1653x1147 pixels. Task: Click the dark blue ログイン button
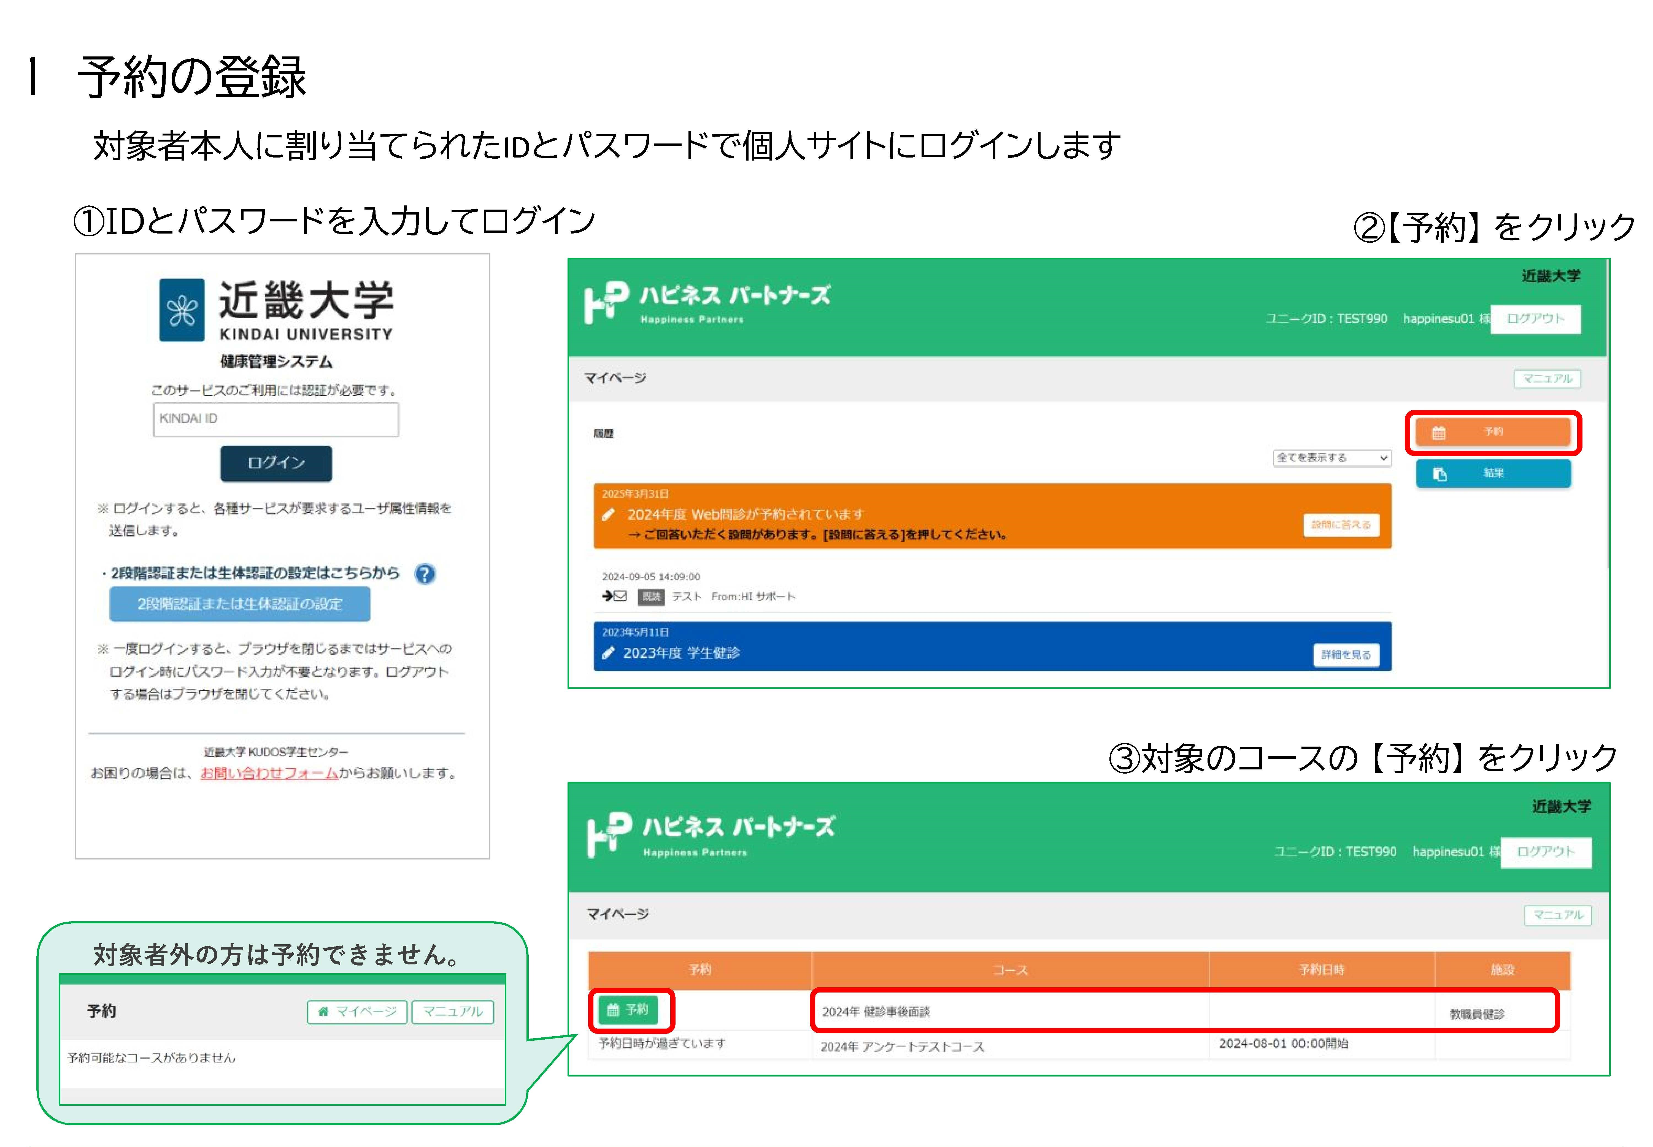point(276,463)
